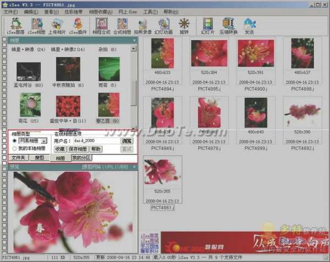Open the 合成相册 album composer icon

[122, 26]
